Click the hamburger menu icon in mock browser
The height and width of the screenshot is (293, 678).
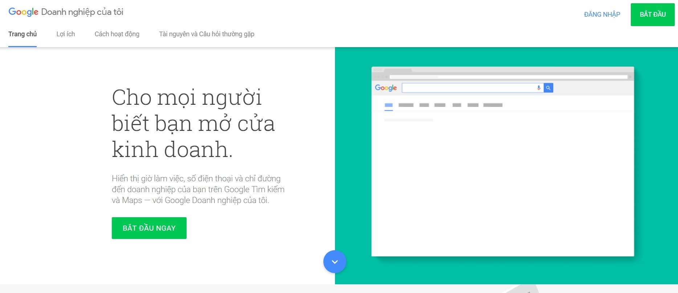[x=630, y=77]
